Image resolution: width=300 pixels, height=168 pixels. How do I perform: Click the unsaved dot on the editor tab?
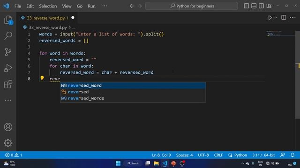pyautogui.click(x=73, y=18)
